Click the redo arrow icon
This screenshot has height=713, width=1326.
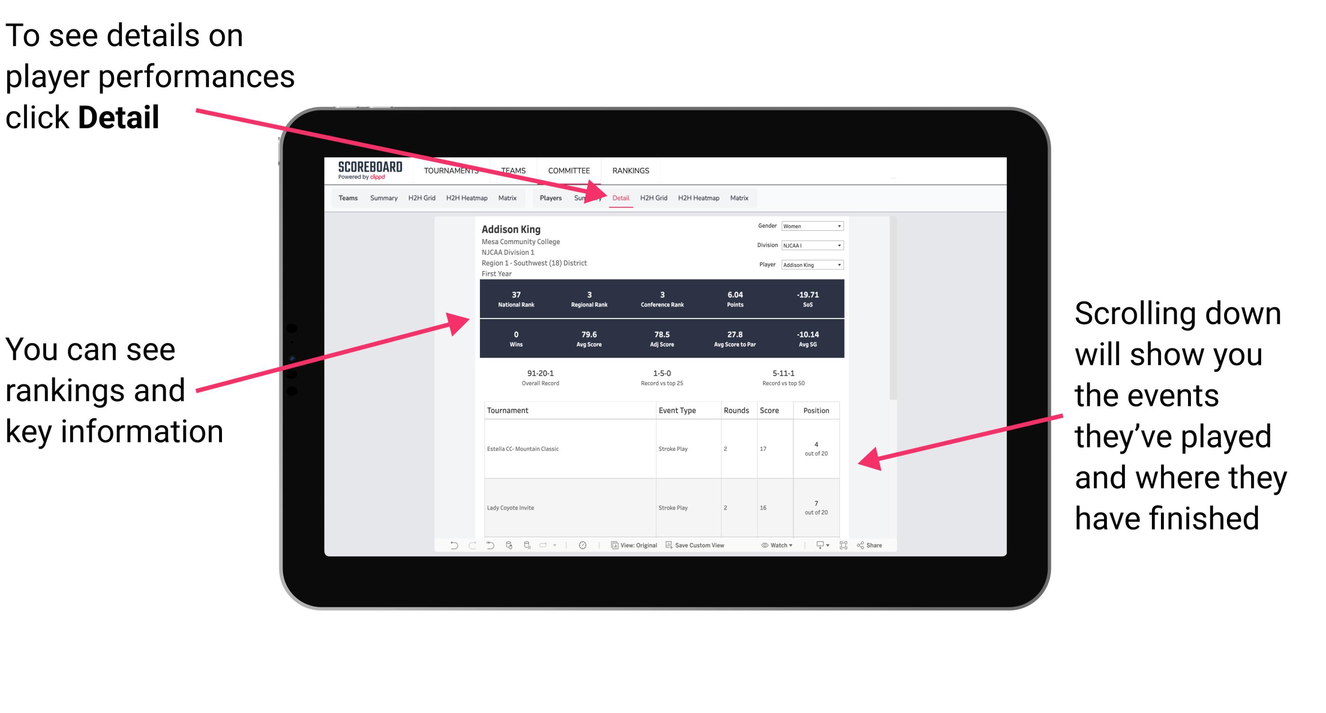coord(465,549)
